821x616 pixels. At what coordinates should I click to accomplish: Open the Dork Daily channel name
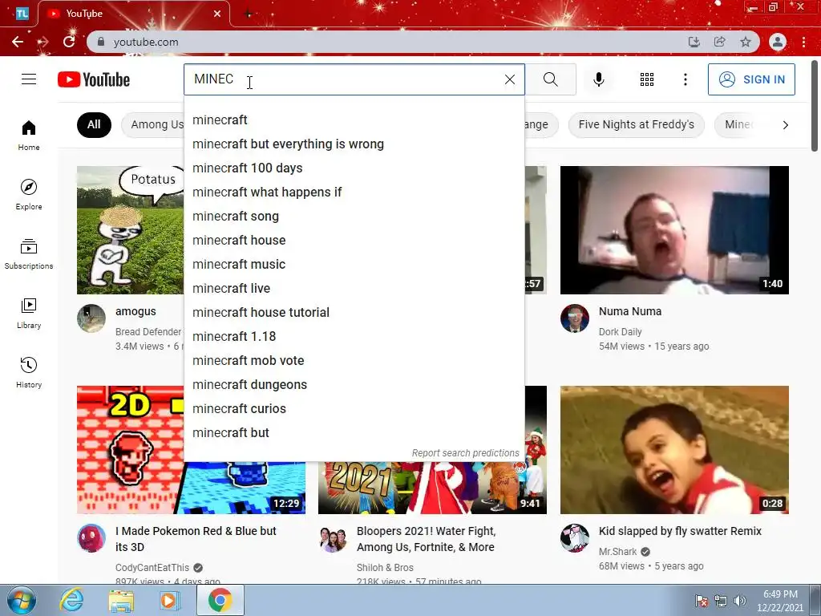[620, 332]
